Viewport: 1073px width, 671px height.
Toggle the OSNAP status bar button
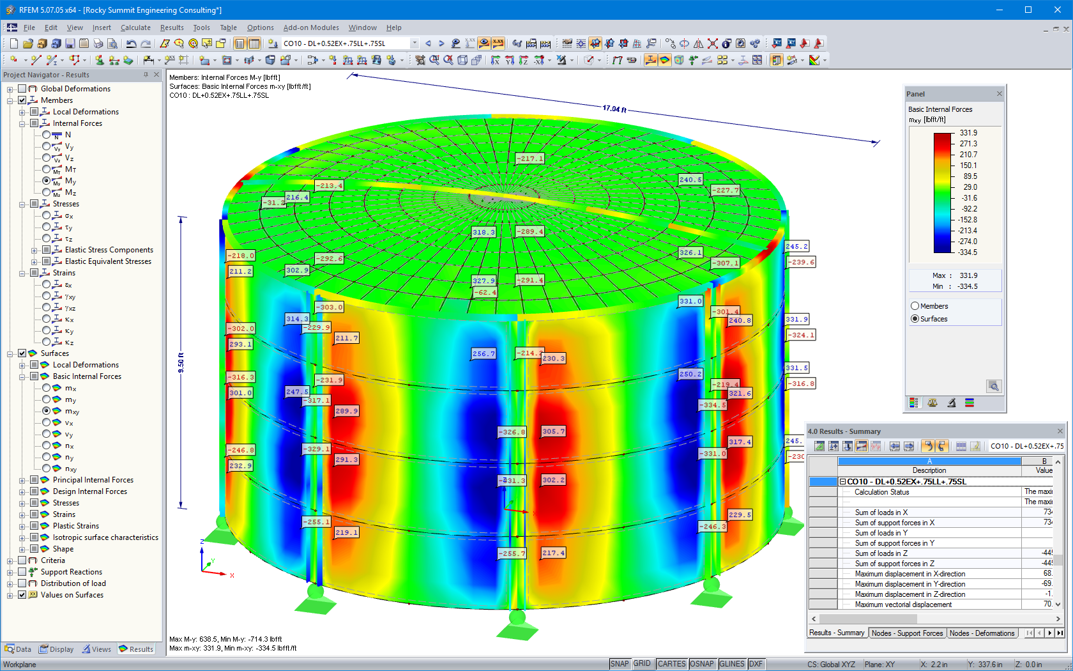[702, 664]
